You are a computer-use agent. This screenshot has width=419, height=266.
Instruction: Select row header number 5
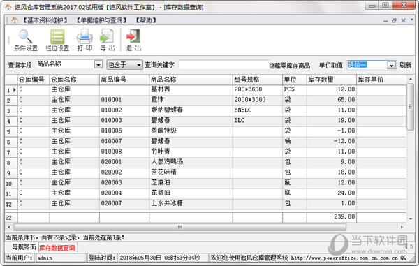coord(11,132)
